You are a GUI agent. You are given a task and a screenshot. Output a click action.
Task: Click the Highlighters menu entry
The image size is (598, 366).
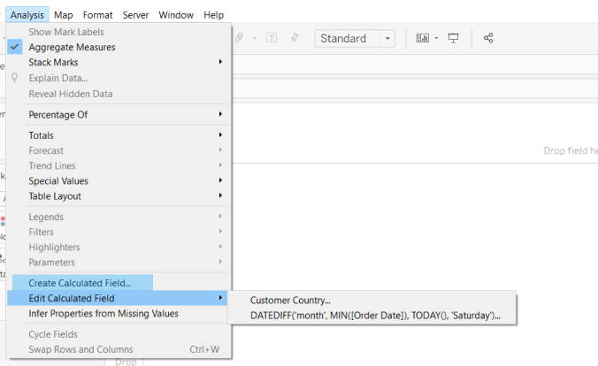pyautogui.click(x=119, y=248)
